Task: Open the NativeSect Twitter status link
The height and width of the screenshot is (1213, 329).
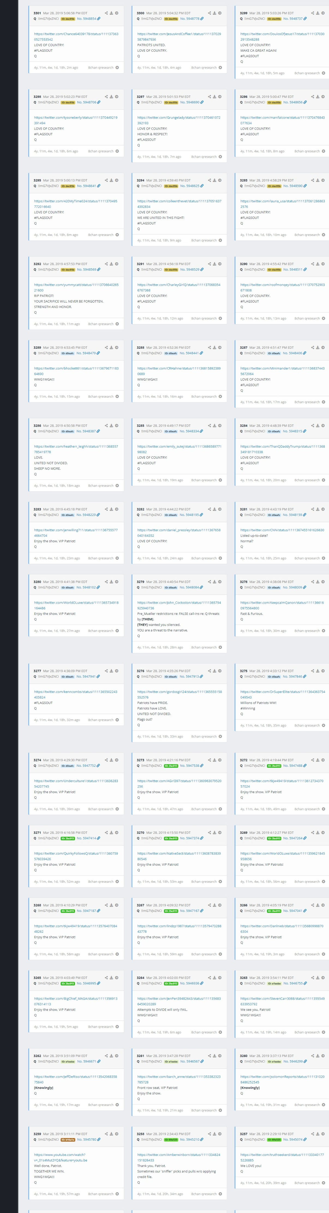Action: click(179, 856)
